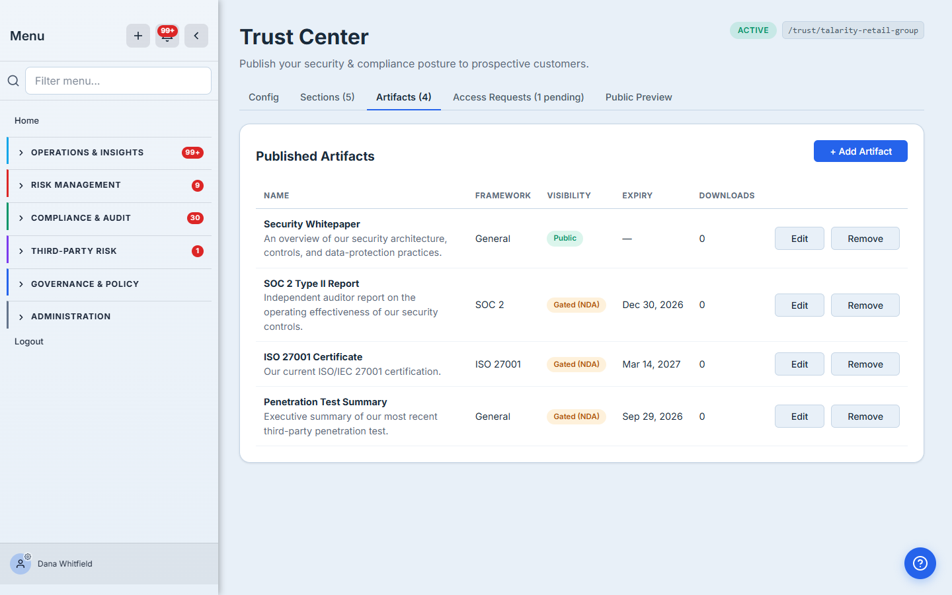Click Dana Whitfield's user avatar icon
The image size is (952, 595).
click(x=20, y=564)
